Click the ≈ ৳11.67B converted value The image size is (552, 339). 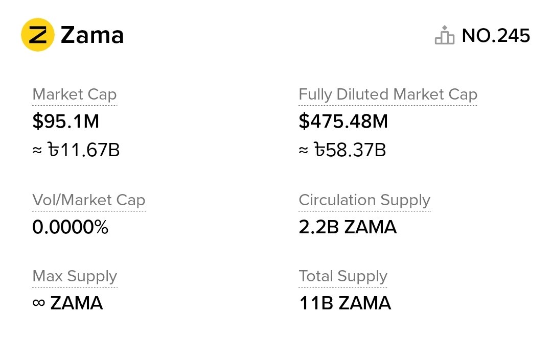click(x=76, y=150)
